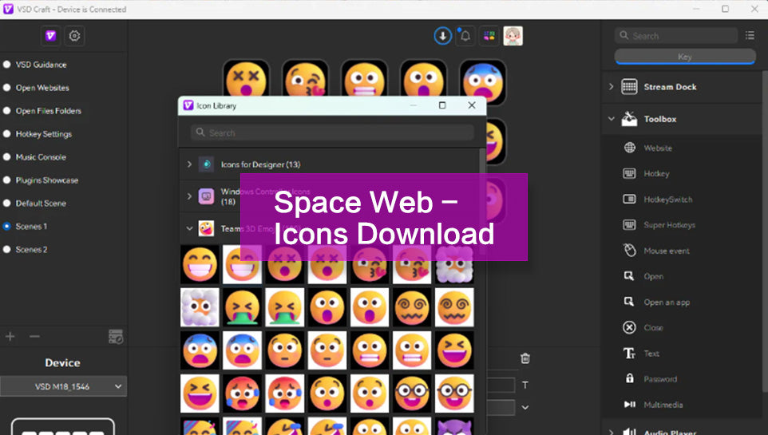Click the user avatar icon
Image resolution: width=768 pixels, height=435 pixels.
click(513, 36)
